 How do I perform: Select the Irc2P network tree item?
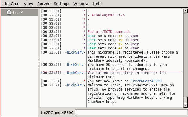(19, 12)
